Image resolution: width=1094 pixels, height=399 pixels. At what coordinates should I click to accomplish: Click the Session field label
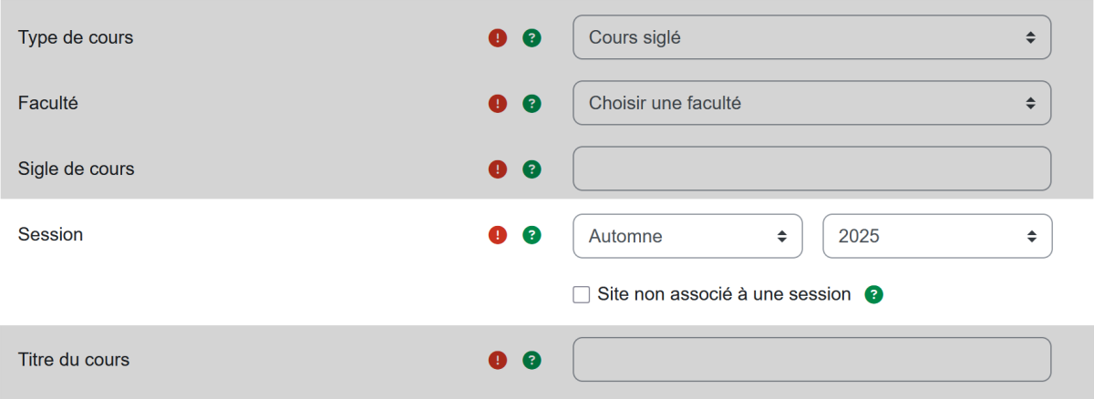pyautogui.click(x=51, y=235)
